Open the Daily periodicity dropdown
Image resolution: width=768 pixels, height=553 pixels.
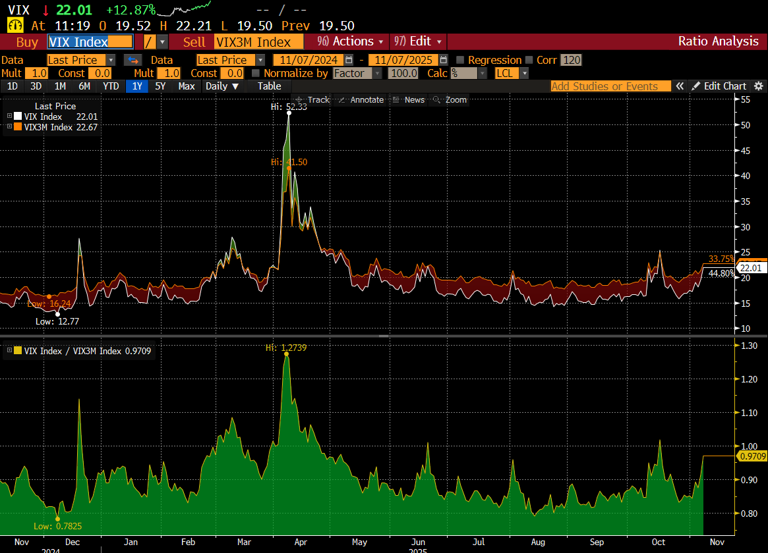[x=222, y=86]
